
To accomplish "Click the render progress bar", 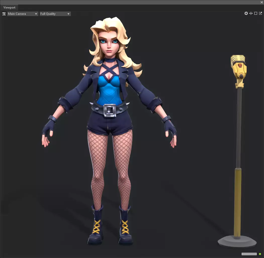I will click(x=249, y=254).
